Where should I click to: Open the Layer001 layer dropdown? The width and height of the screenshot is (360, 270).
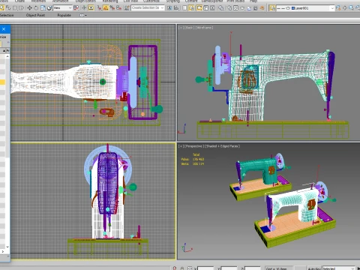click(305, 8)
